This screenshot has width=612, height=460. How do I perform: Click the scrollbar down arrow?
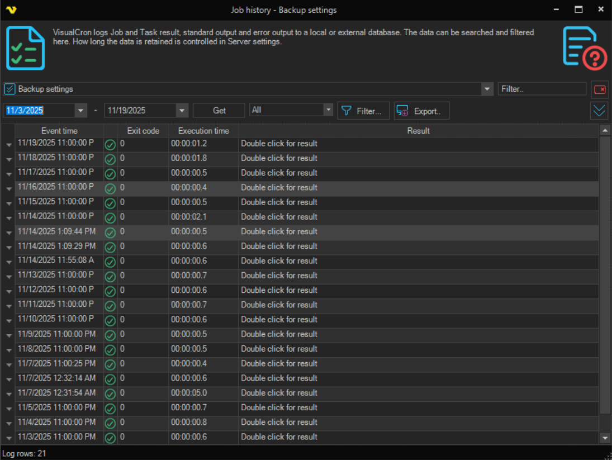pos(605,438)
